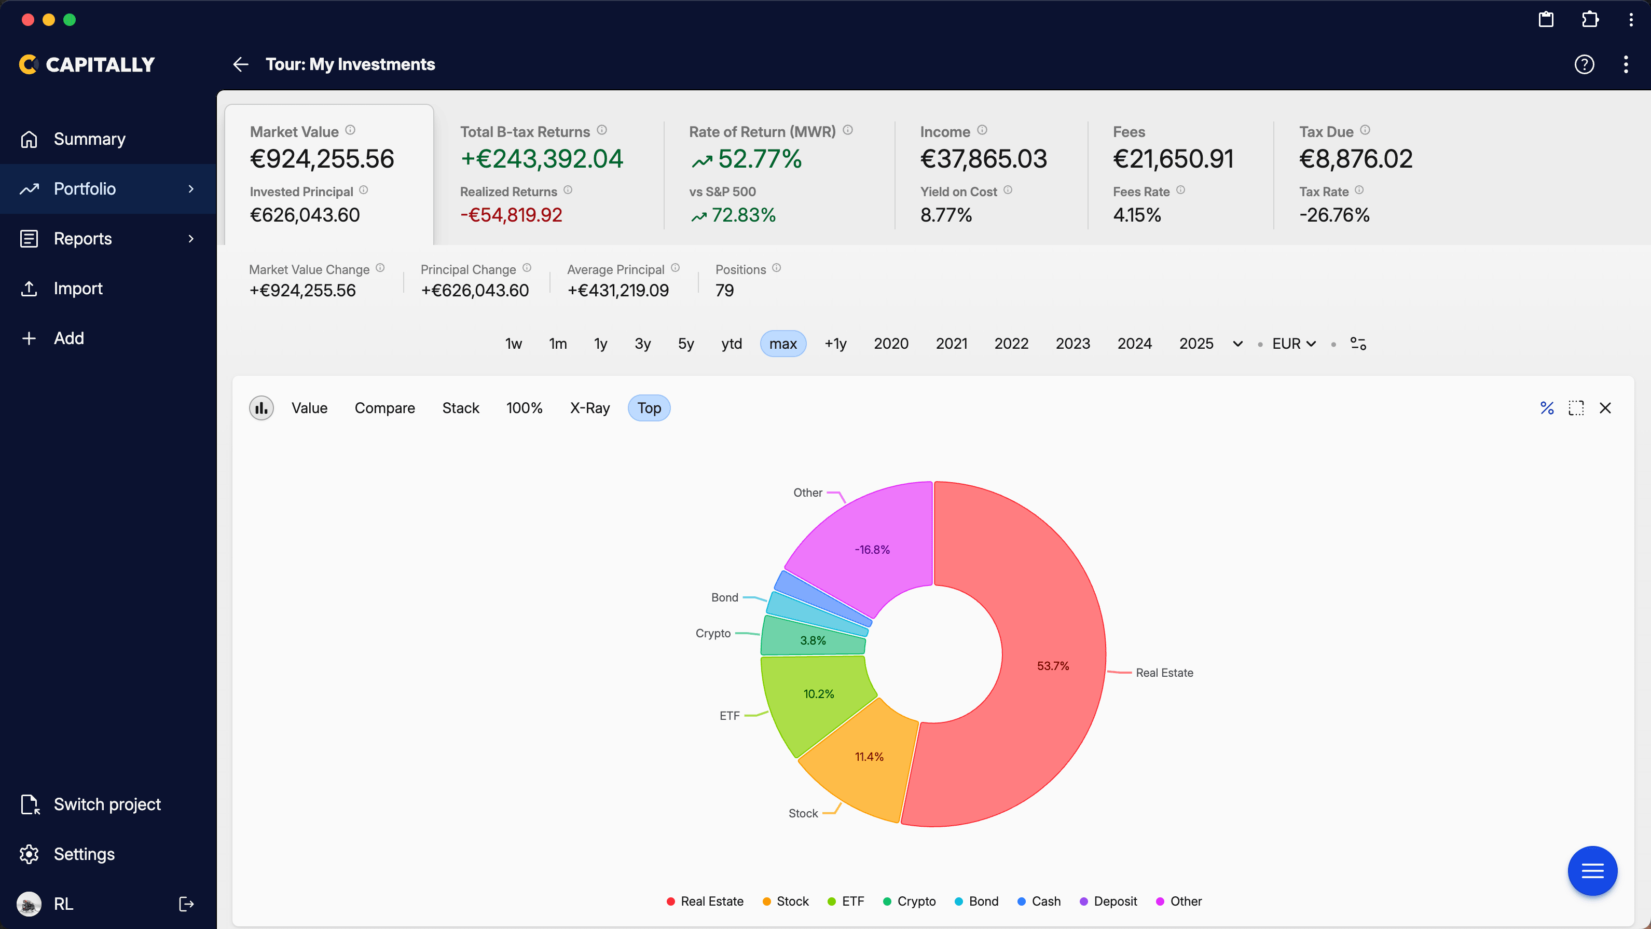The height and width of the screenshot is (929, 1651).
Task: Select the 1w time range
Action: point(513,344)
